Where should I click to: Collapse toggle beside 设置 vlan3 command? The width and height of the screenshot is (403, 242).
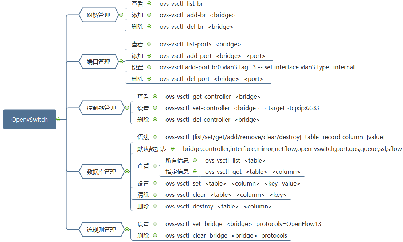149,67
